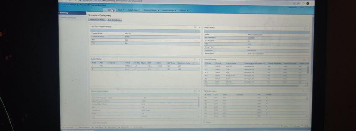Click the Current Input Status vertical scrollbar
Image resolution: width=356 pixels, height=131 pixels.
[199, 103]
